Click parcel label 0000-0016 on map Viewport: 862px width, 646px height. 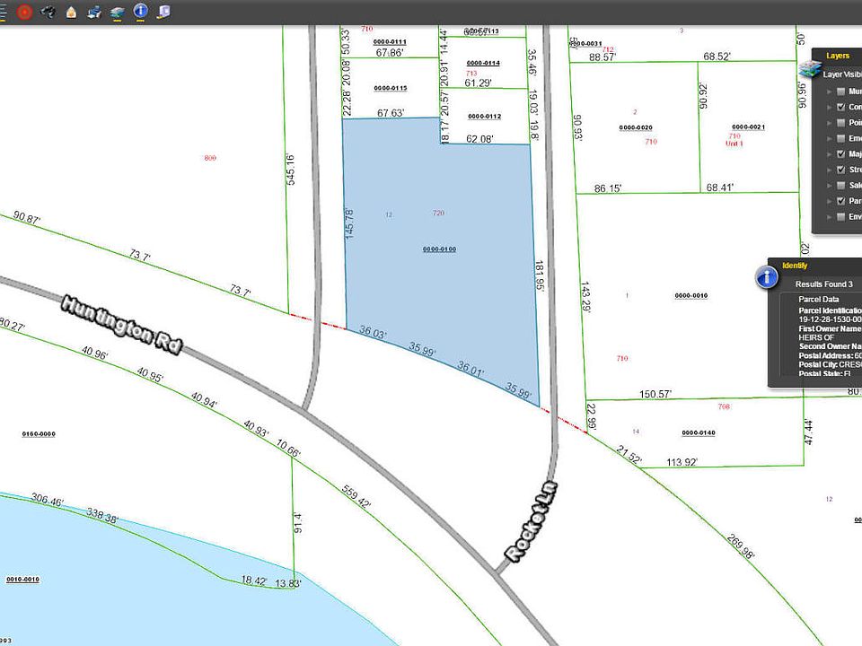[x=690, y=295]
